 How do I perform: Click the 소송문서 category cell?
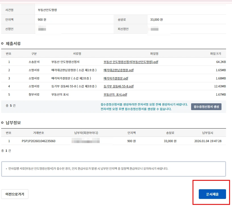point(34,62)
